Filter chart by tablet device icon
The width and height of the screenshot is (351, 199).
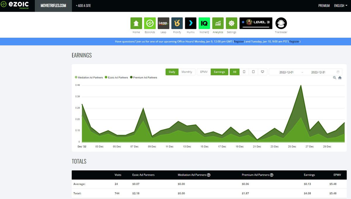pos(253,72)
